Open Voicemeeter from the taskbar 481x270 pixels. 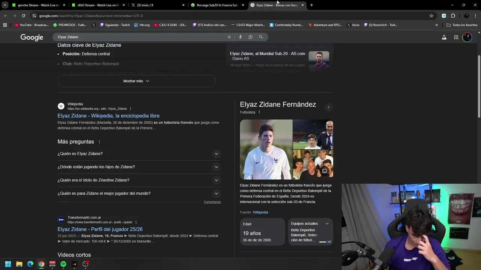pyautogui.click(x=52, y=264)
